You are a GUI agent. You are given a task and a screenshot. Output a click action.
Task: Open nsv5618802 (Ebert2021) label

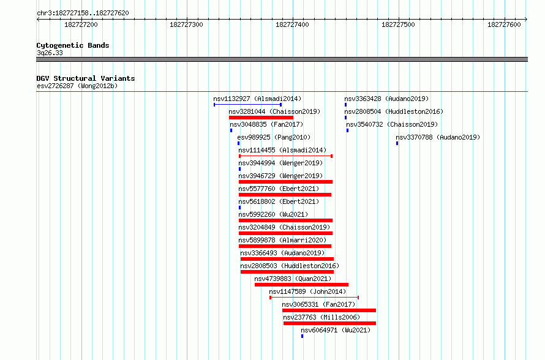click(279, 201)
